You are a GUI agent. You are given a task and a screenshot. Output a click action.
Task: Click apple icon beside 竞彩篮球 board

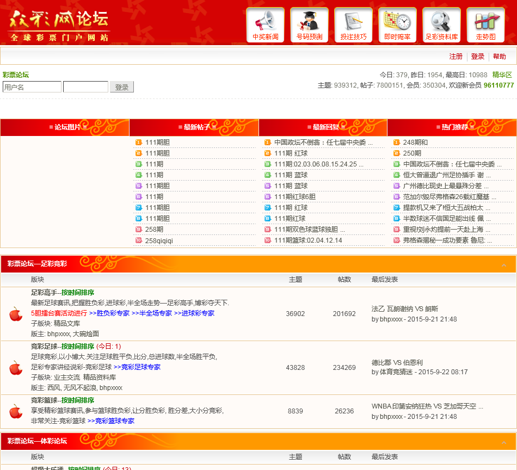click(x=15, y=411)
